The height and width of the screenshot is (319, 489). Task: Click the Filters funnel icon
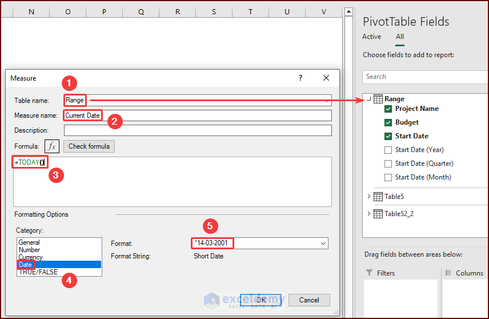[369, 273]
